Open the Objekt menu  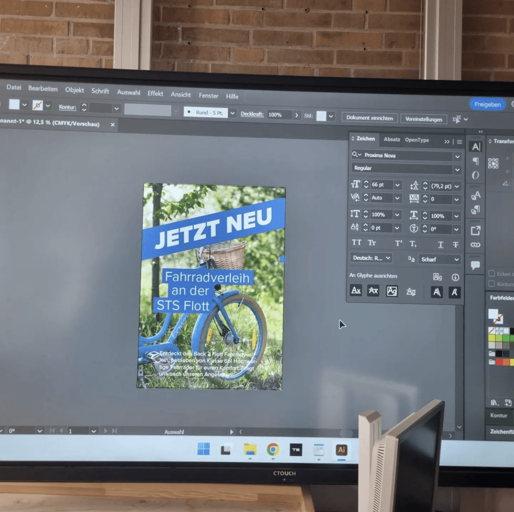pos(74,90)
